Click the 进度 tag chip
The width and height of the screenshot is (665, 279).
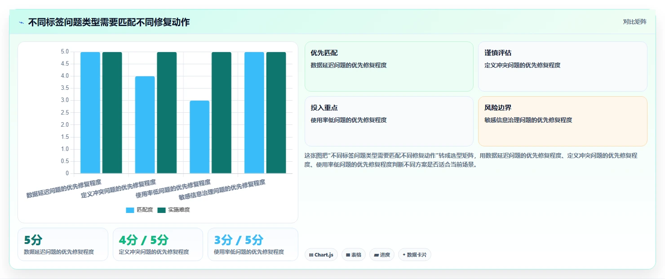point(382,255)
